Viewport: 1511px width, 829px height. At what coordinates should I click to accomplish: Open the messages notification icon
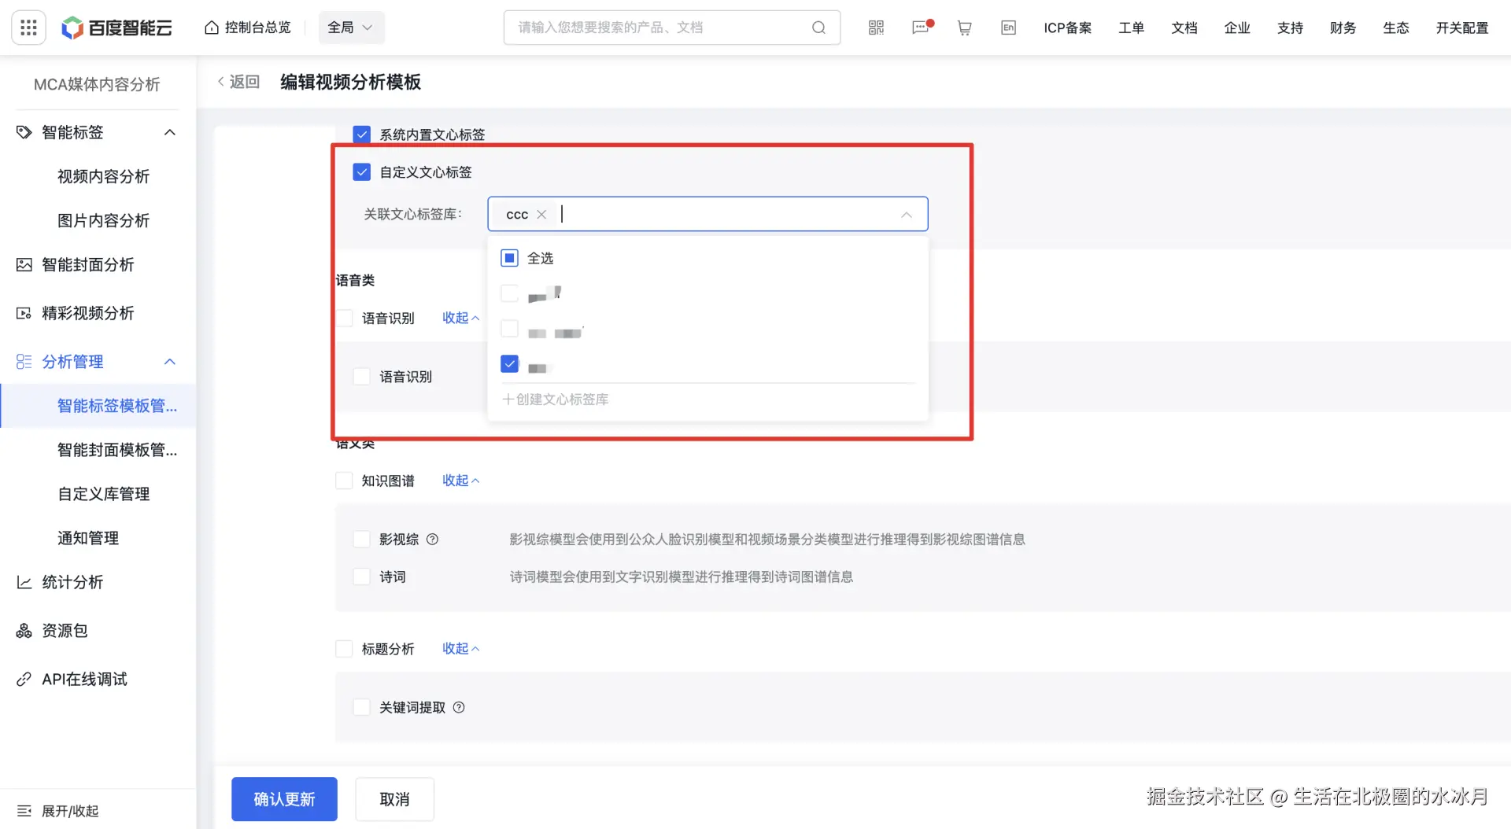[x=921, y=28]
